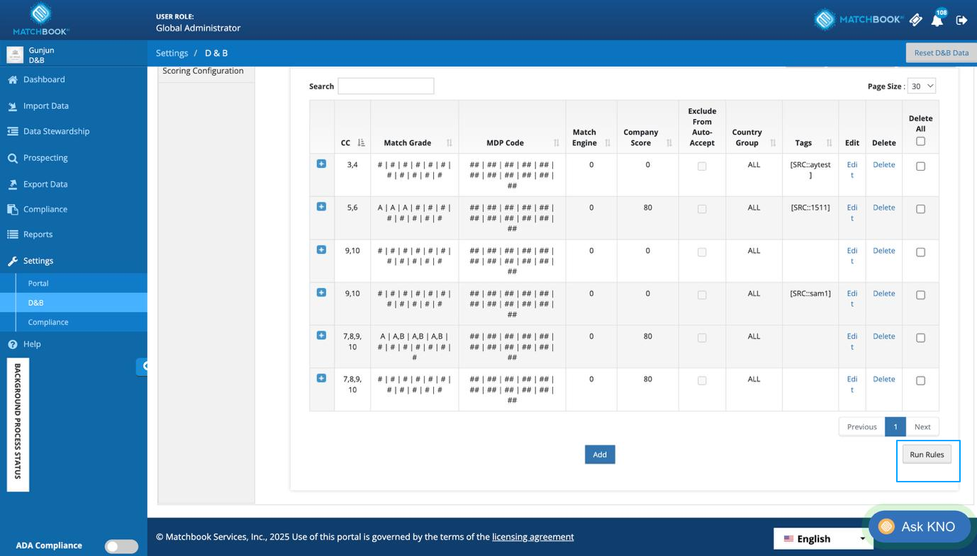Expand the CC 3,4 rule row

[321, 164]
